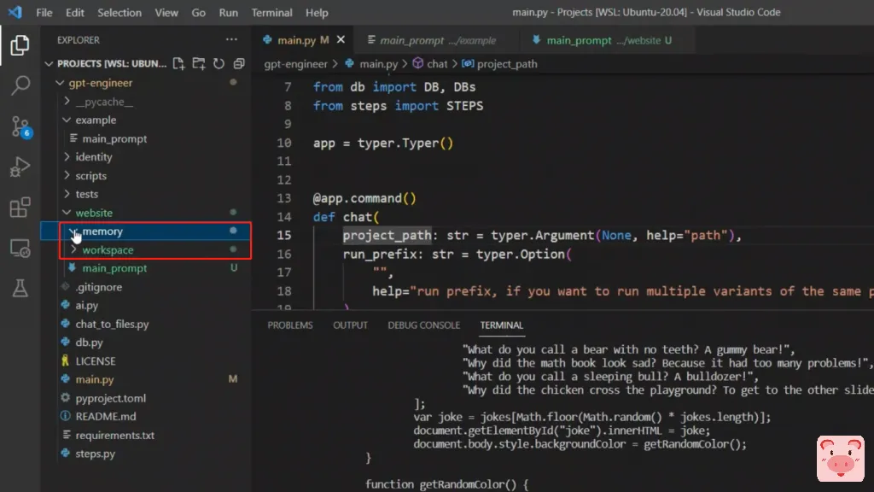This screenshot has width=874, height=492.
Task: Click the VS Code logo icon
Action: [15, 12]
